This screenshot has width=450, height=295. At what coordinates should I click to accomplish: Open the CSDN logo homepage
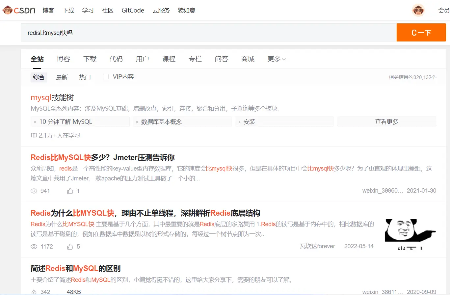coord(19,10)
